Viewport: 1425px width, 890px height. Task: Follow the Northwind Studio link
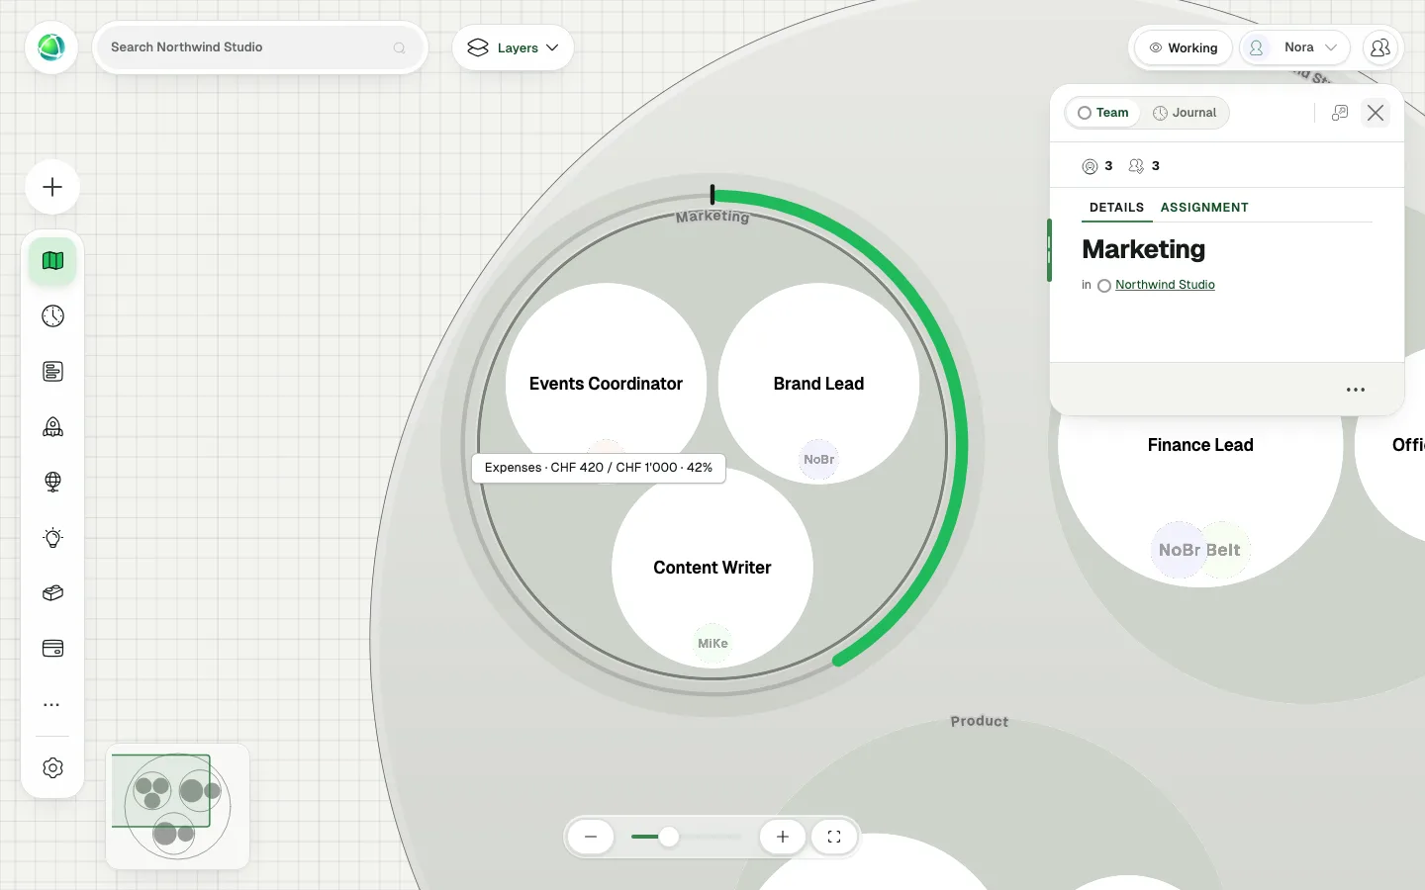(1165, 285)
